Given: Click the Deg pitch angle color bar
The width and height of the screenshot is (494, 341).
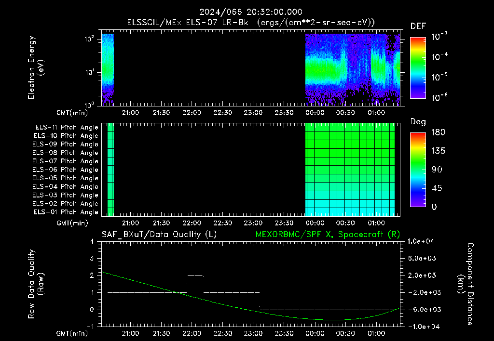Looking at the screenshot, I should 418,170.
